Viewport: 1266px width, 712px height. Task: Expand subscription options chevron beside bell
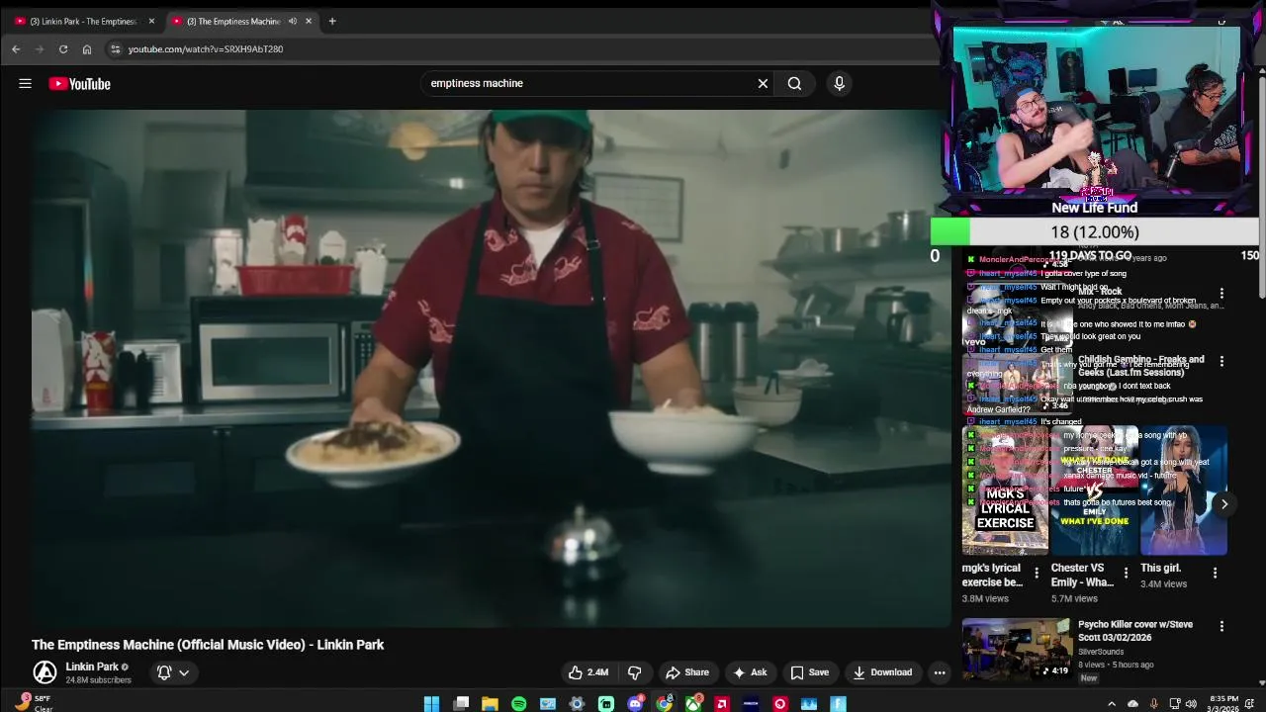tap(184, 672)
